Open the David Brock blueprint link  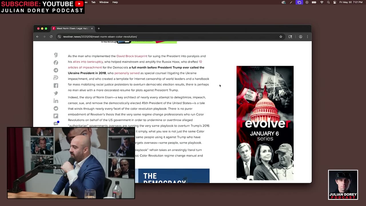(132, 56)
